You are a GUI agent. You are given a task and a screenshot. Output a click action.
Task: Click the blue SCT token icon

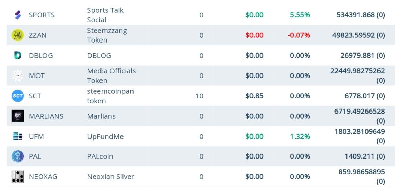click(x=18, y=96)
